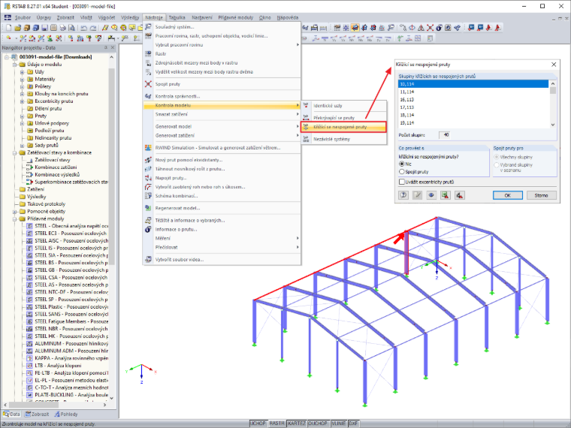The height and width of the screenshot is (428, 571).
Task: Click the RWIND Simulation icon in menu
Action: (148, 148)
